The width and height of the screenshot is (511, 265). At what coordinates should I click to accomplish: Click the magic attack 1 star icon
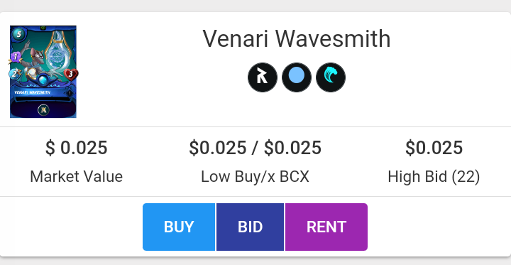coord(15,58)
